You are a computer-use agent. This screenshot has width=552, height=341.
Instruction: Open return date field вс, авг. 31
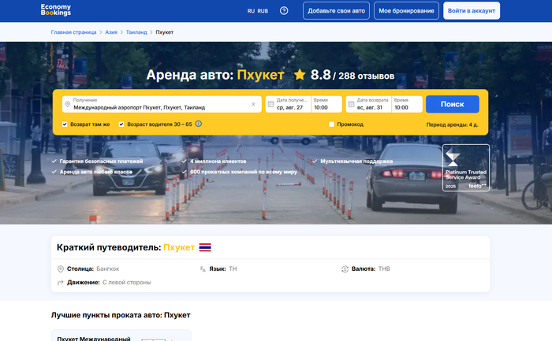coord(368,105)
